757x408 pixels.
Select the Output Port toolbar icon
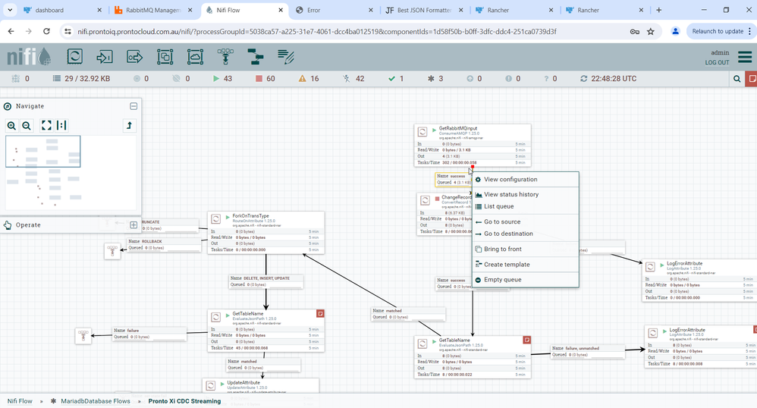(x=135, y=56)
